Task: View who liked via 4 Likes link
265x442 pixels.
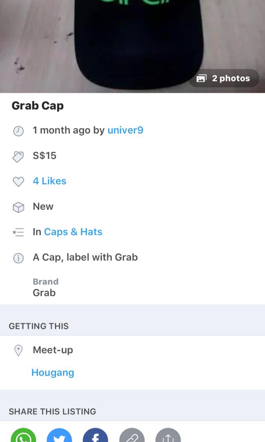Action: pyautogui.click(x=49, y=181)
